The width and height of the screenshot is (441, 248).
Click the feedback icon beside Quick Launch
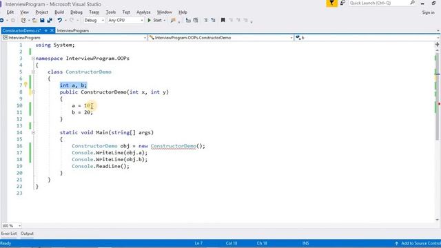(342, 3)
